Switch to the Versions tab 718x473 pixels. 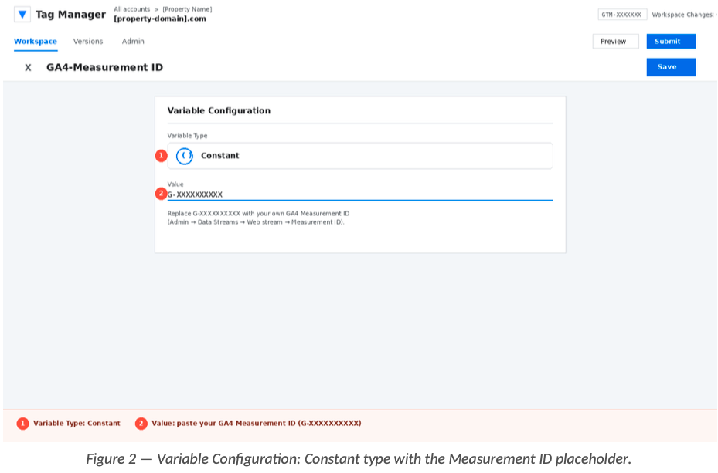click(x=88, y=42)
